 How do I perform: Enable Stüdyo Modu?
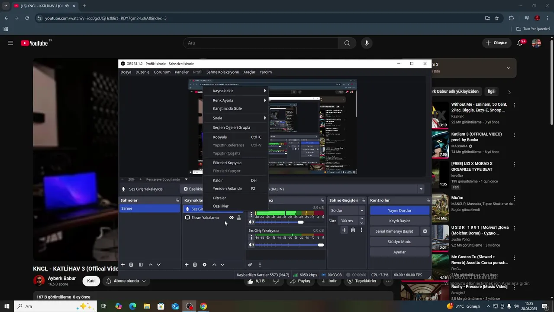(399, 241)
